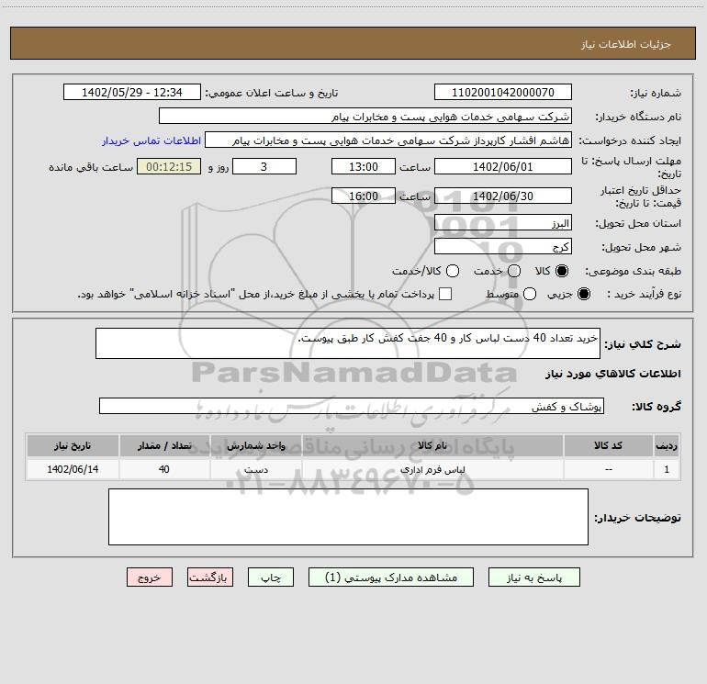
Task: Click the شماره نیاز number field
Action: click(503, 92)
